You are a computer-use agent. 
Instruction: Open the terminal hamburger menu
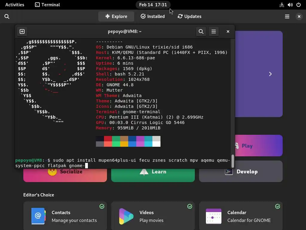[214, 31]
